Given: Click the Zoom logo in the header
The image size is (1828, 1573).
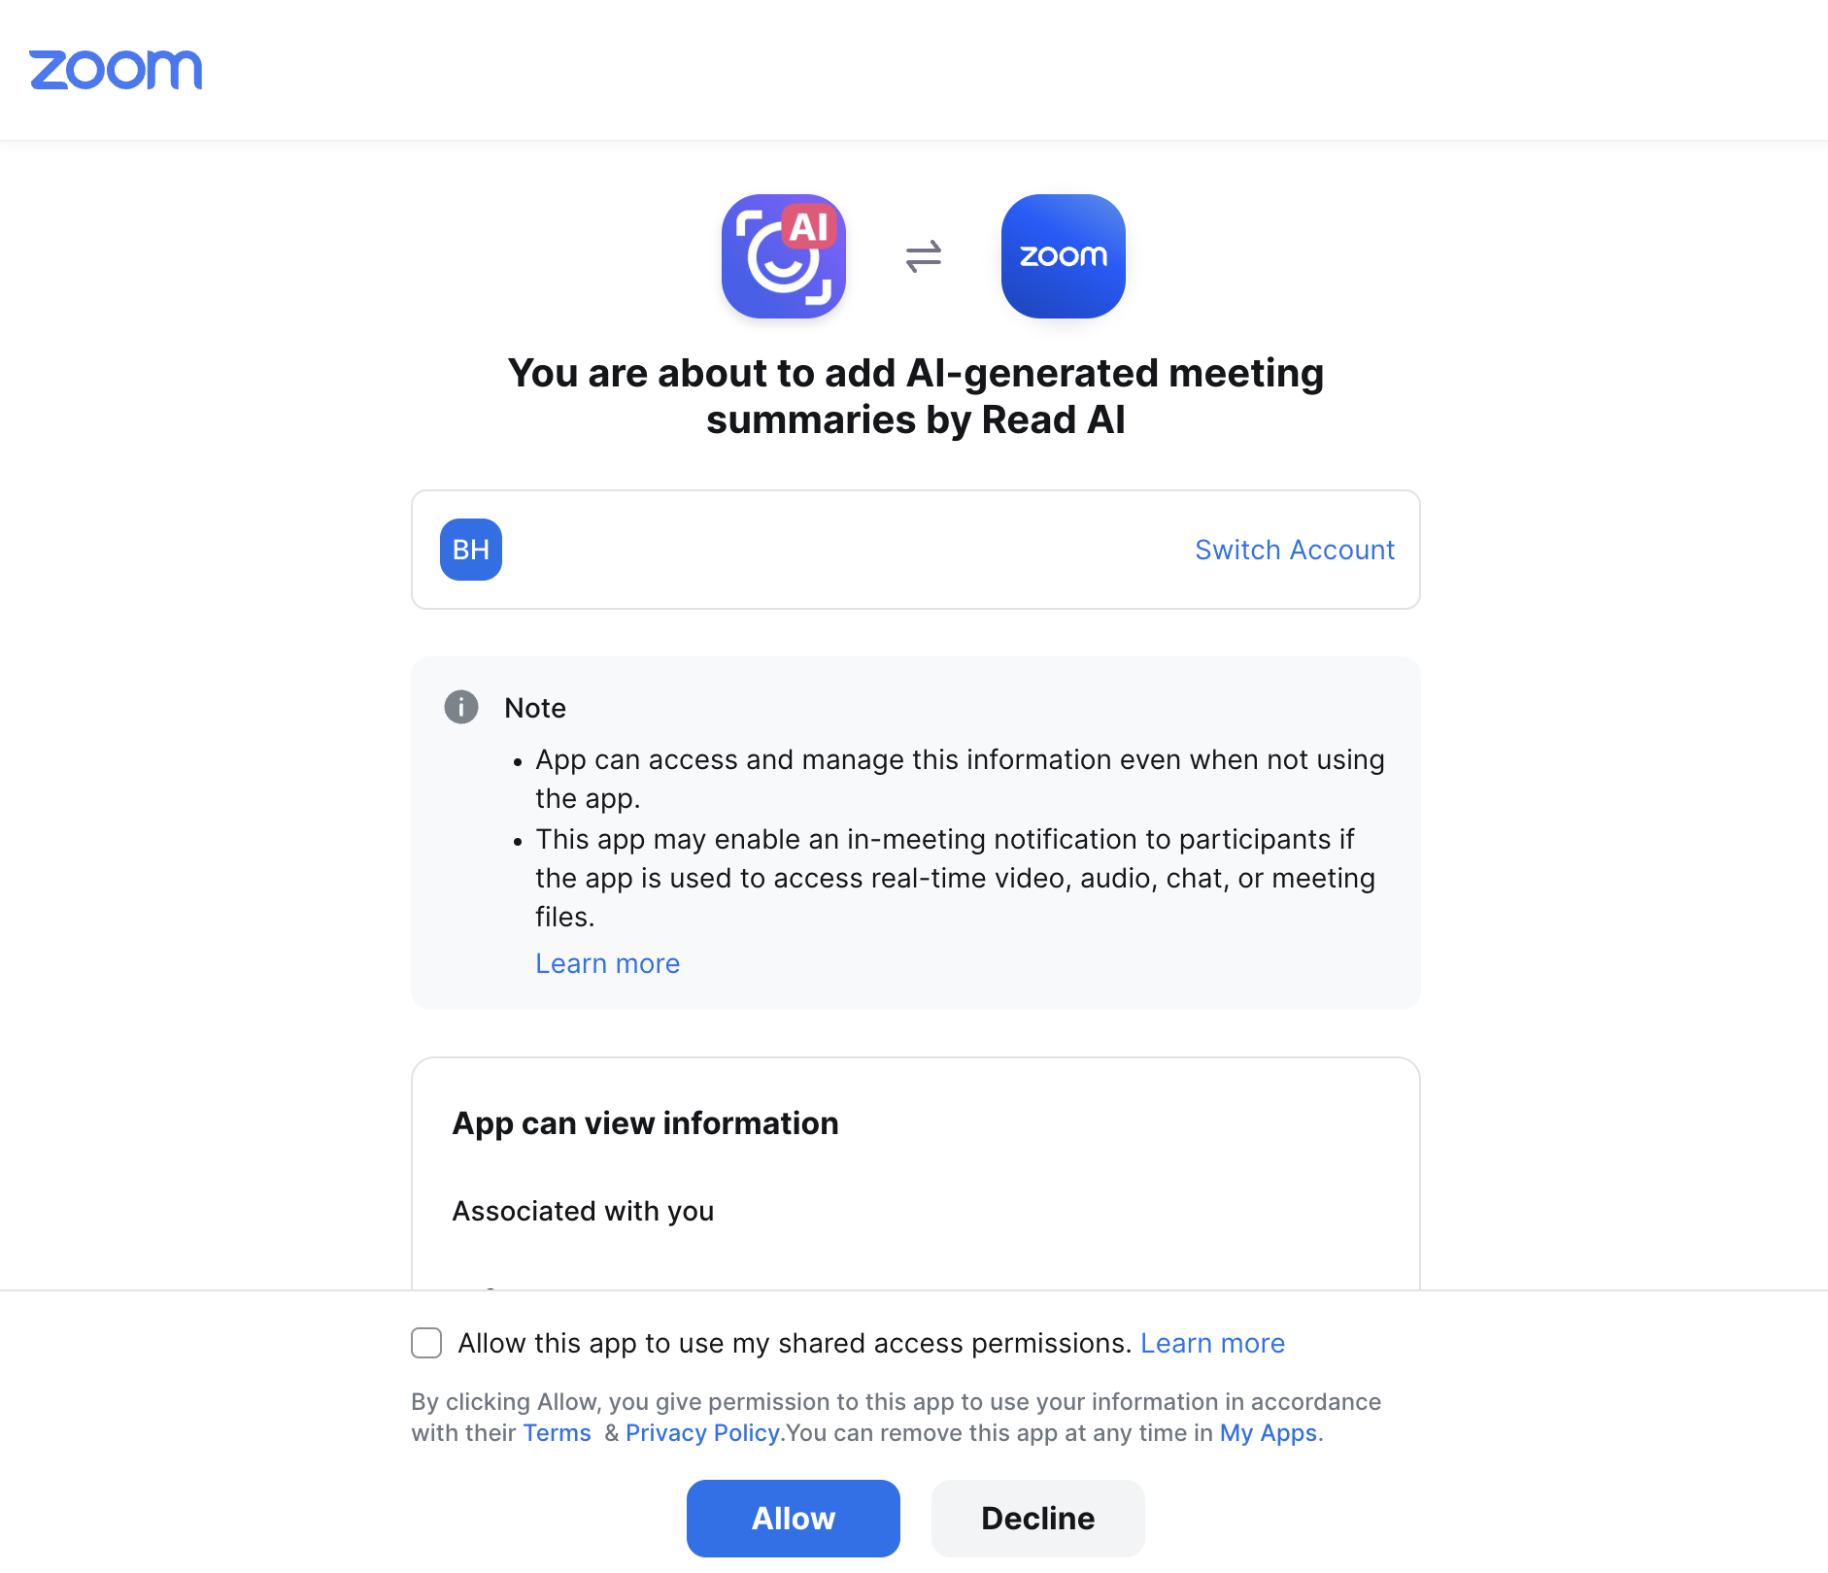Looking at the screenshot, I should pos(116,70).
